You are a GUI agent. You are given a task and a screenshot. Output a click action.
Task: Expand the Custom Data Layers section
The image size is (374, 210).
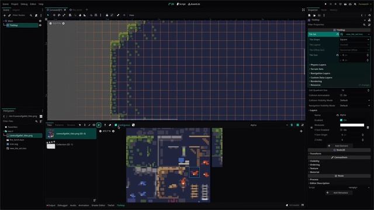(x=321, y=78)
